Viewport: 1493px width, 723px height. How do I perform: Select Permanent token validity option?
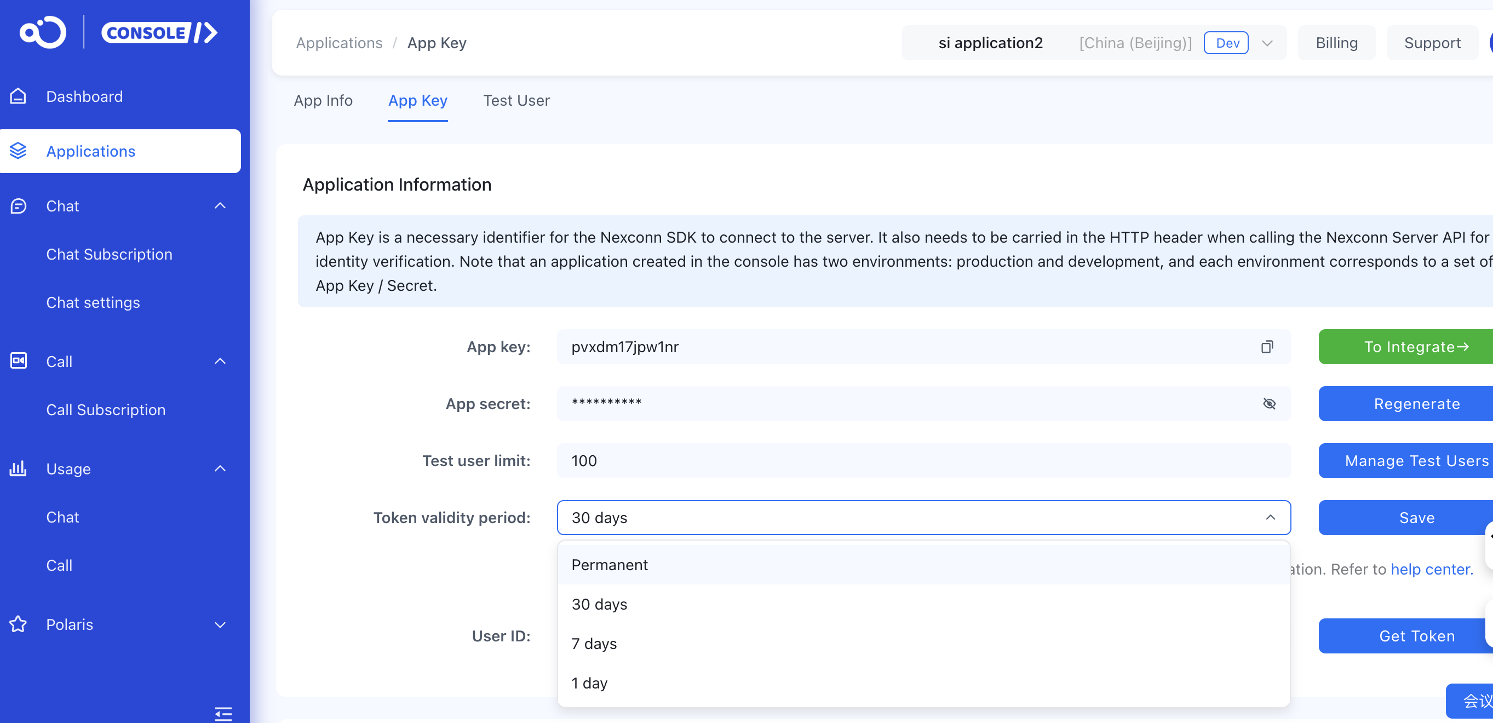[610, 565]
